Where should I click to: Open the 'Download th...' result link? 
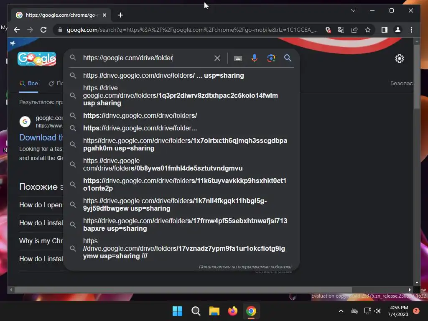tap(41, 137)
